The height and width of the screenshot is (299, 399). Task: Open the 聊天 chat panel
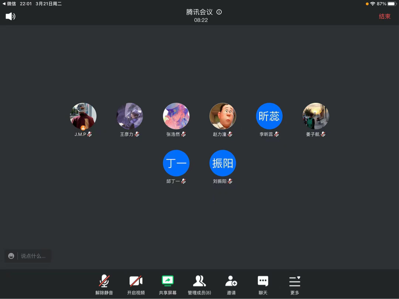pos(263,285)
